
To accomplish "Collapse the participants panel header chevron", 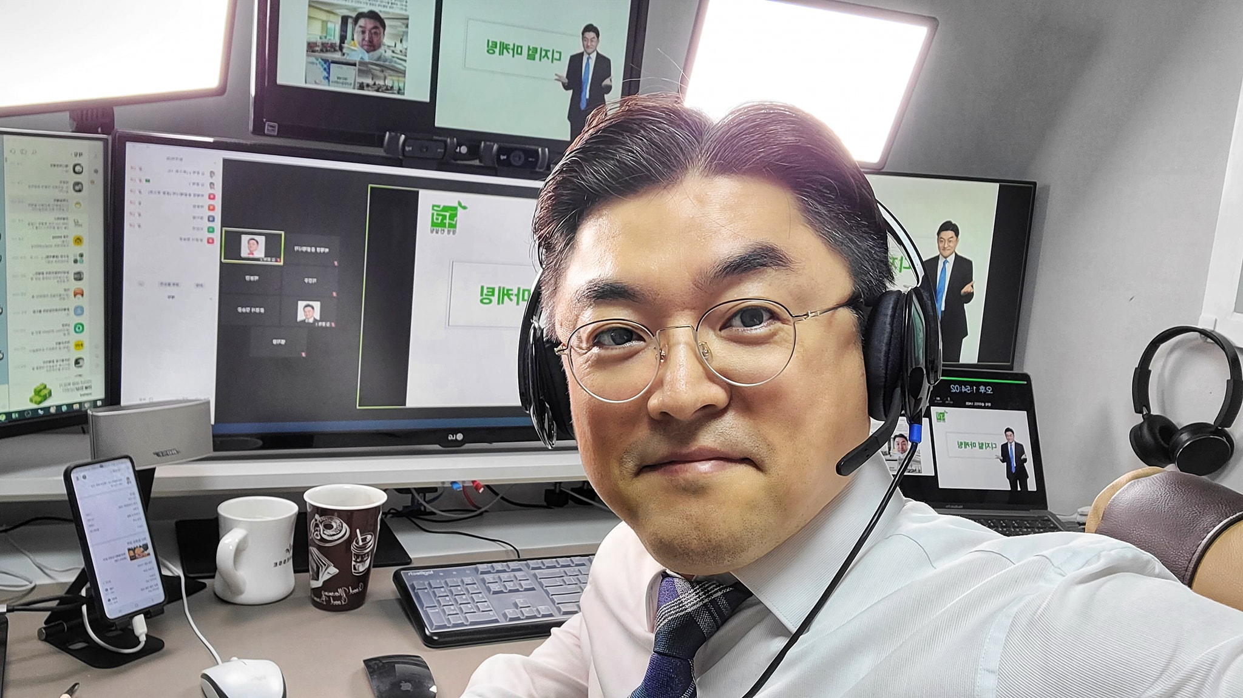I will [215, 163].
